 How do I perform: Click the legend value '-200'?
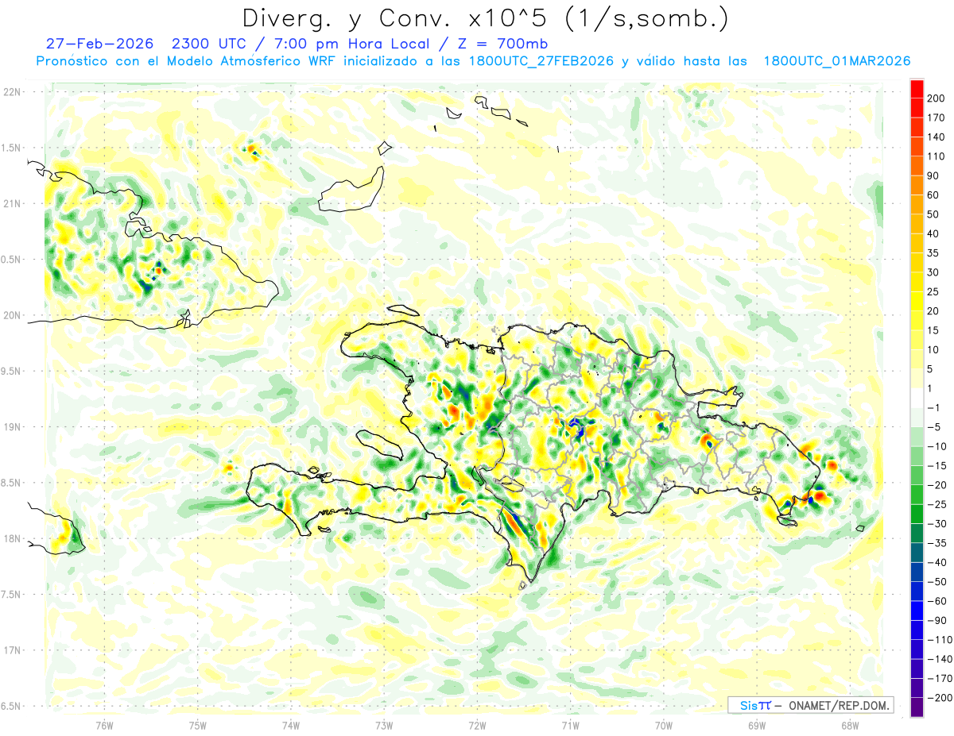tap(939, 697)
